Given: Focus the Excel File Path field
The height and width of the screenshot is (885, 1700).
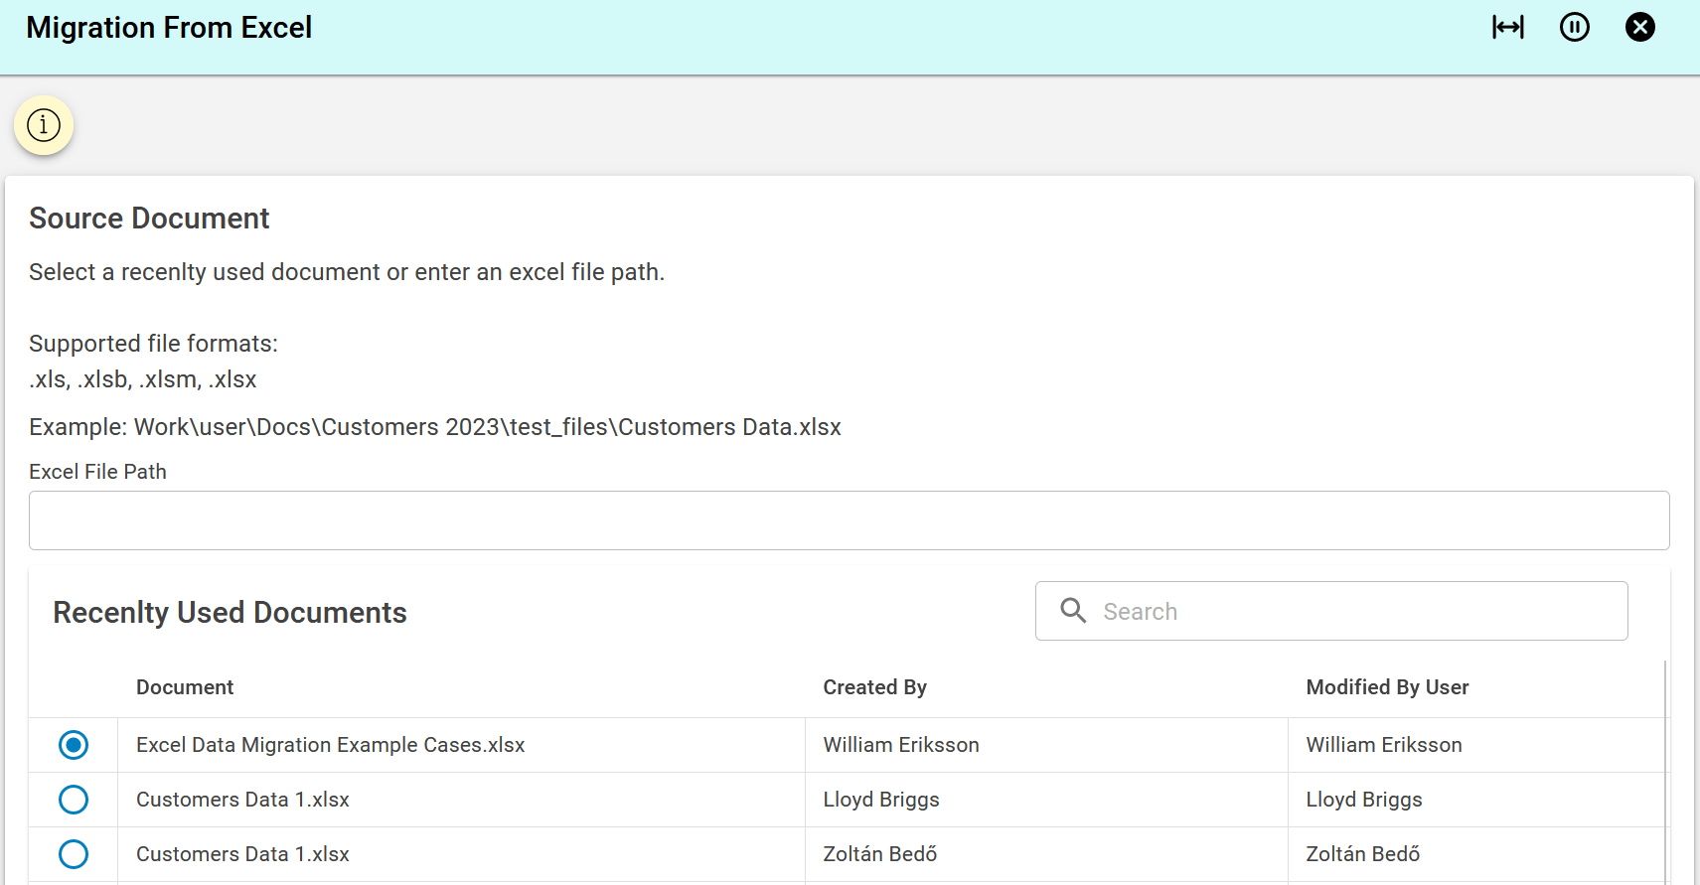Looking at the screenshot, I should [849, 520].
